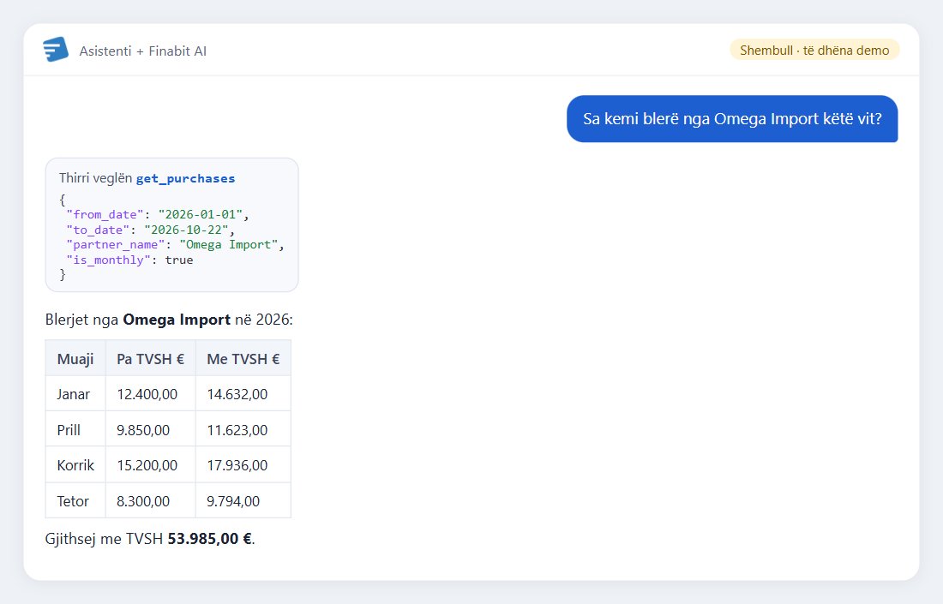
Task: Click the 'Pa TVSH €' column header
Action: tap(150, 359)
